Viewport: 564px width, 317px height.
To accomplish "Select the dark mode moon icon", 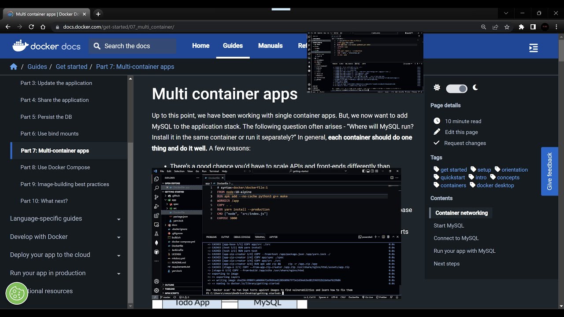I will (475, 88).
